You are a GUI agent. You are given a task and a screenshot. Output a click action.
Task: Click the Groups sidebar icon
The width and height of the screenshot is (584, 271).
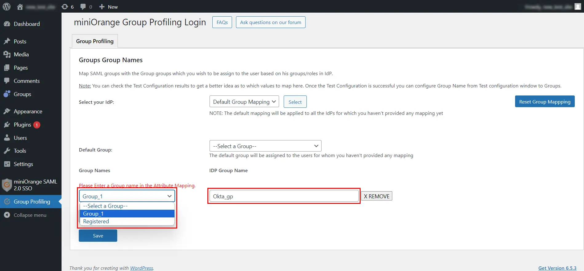pyautogui.click(x=7, y=94)
